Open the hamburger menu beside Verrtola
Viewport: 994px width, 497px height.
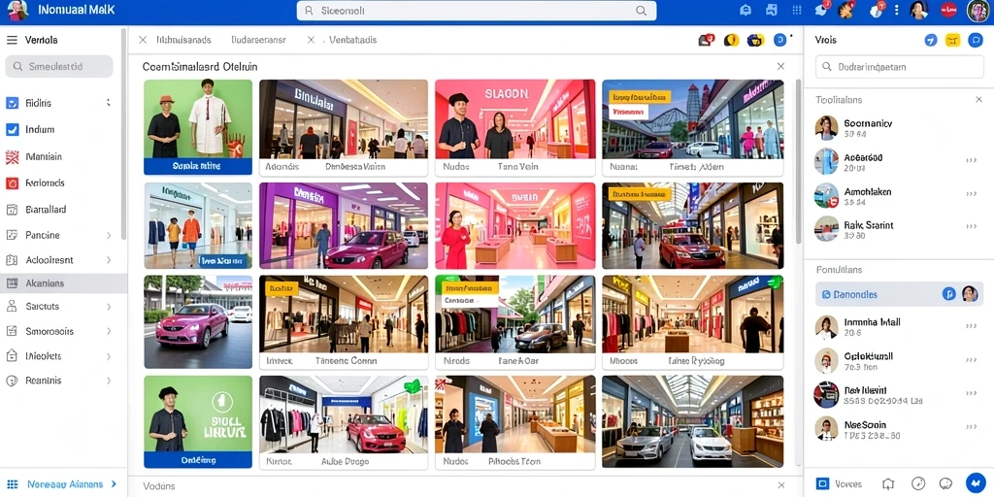pos(12,40)
